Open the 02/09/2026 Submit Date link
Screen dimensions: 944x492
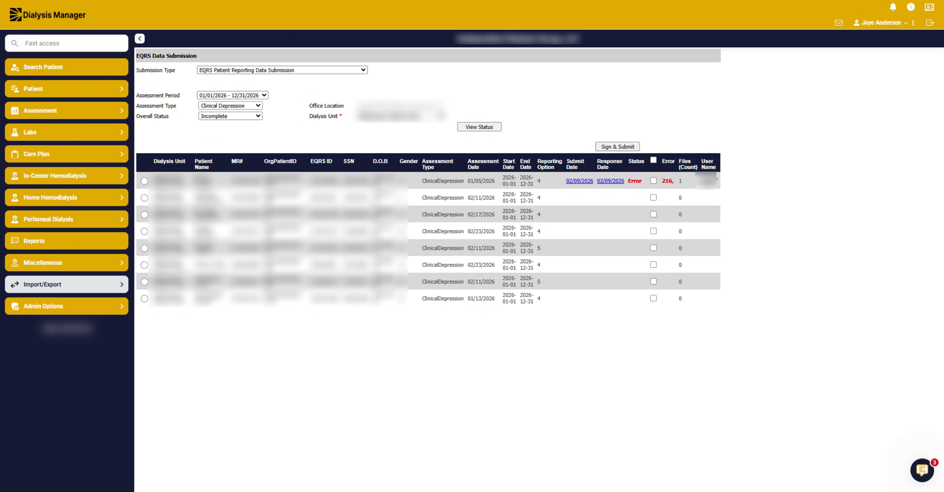pos(579,181)
